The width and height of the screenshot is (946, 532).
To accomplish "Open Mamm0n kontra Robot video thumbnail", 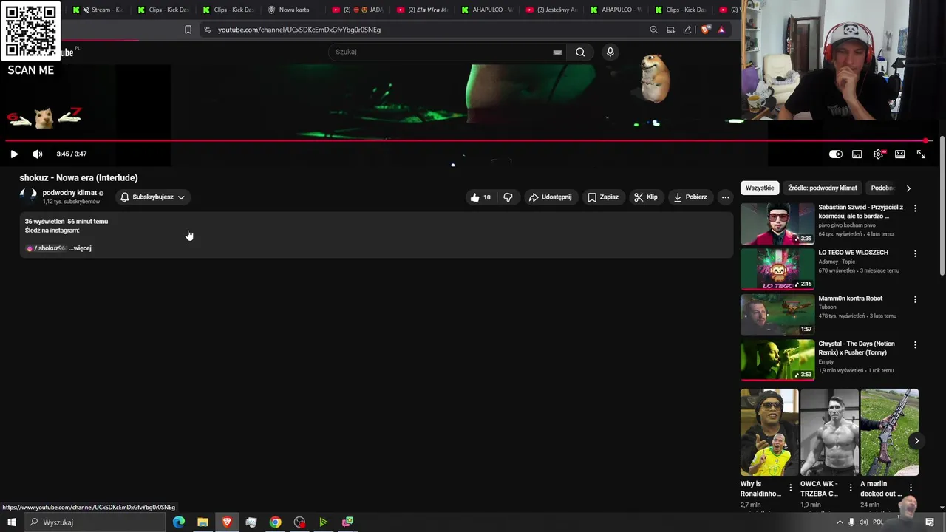I will [777, 316].
